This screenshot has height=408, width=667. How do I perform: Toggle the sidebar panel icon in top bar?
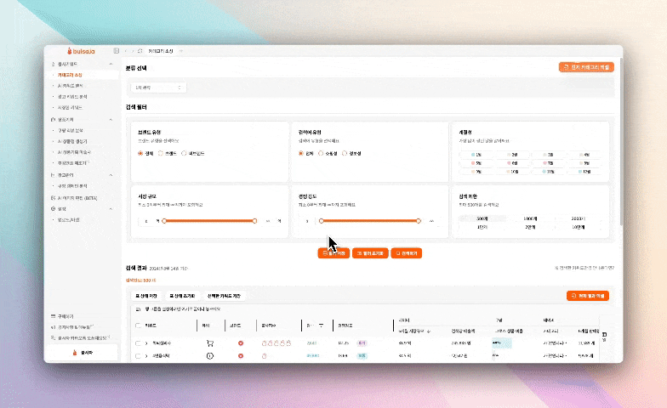pyautogui.click(x=116, y=51)
